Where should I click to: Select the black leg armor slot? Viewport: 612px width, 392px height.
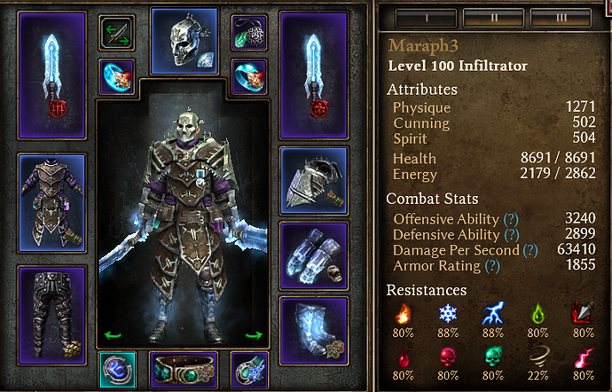(x=52, y=315)
